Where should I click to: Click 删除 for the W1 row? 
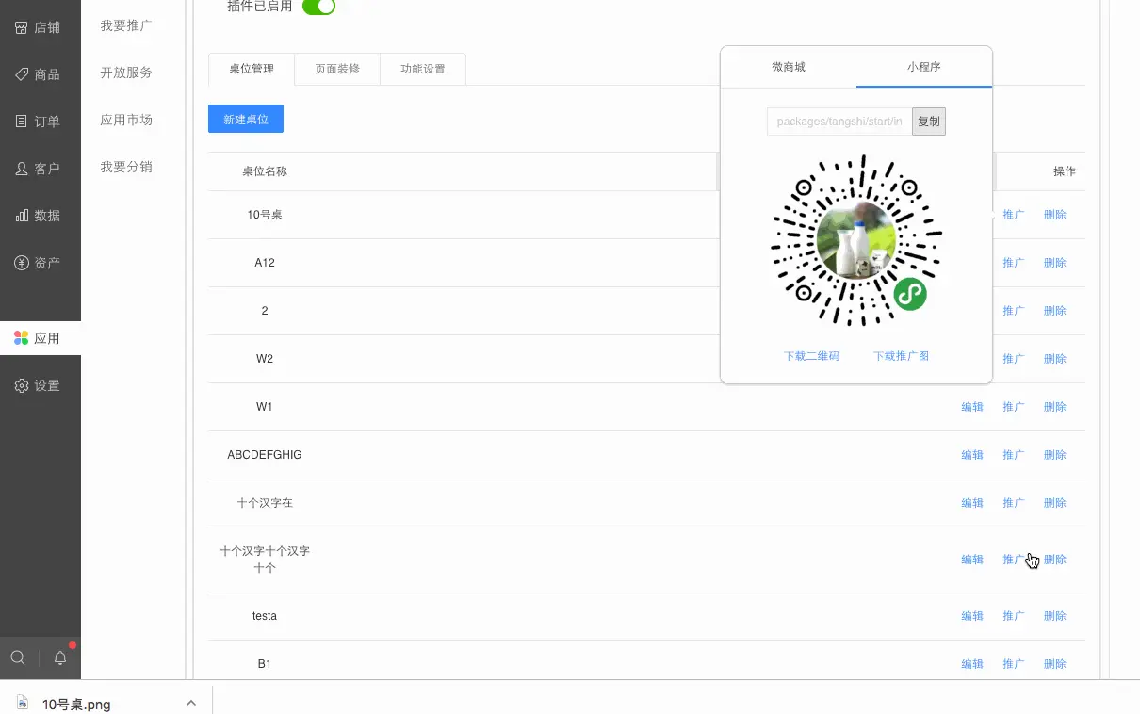pyautogui.click(x=1055, y=407)
